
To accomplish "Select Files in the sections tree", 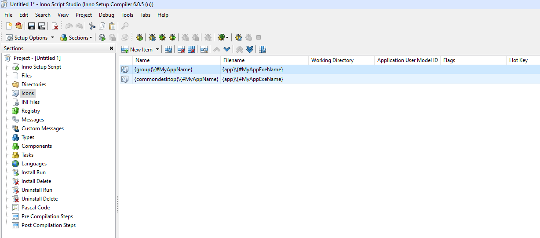I will click(x=26, y=76).
